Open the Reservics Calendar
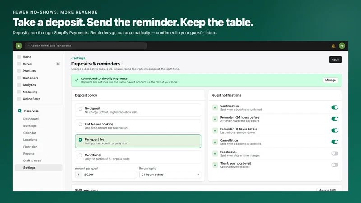 (29, 133)
